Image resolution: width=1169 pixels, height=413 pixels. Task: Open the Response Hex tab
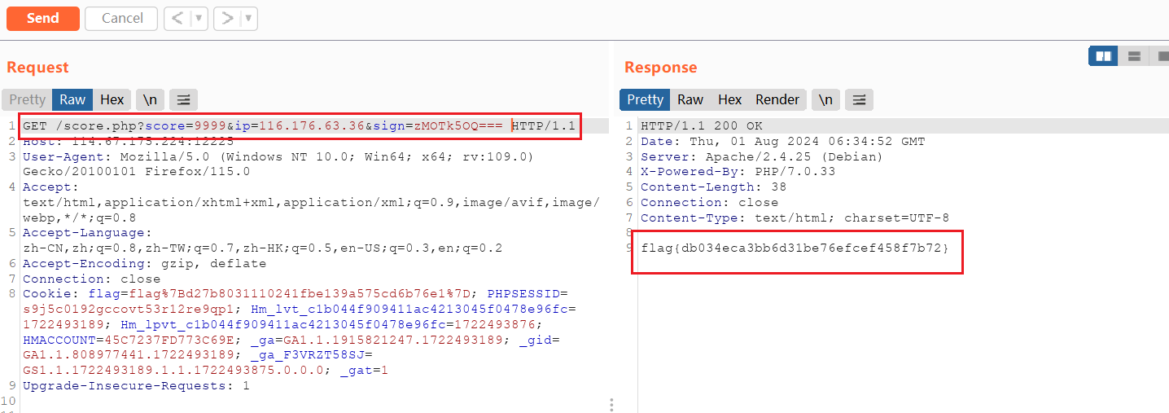729,99
